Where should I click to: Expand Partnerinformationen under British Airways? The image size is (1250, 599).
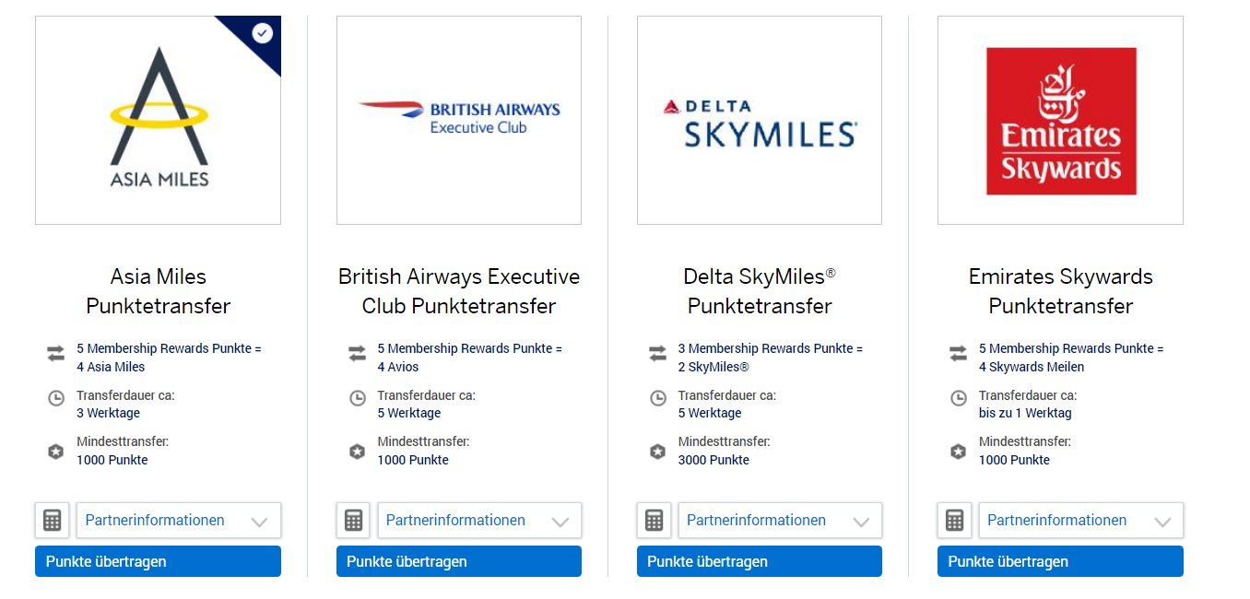click(478, 520)
